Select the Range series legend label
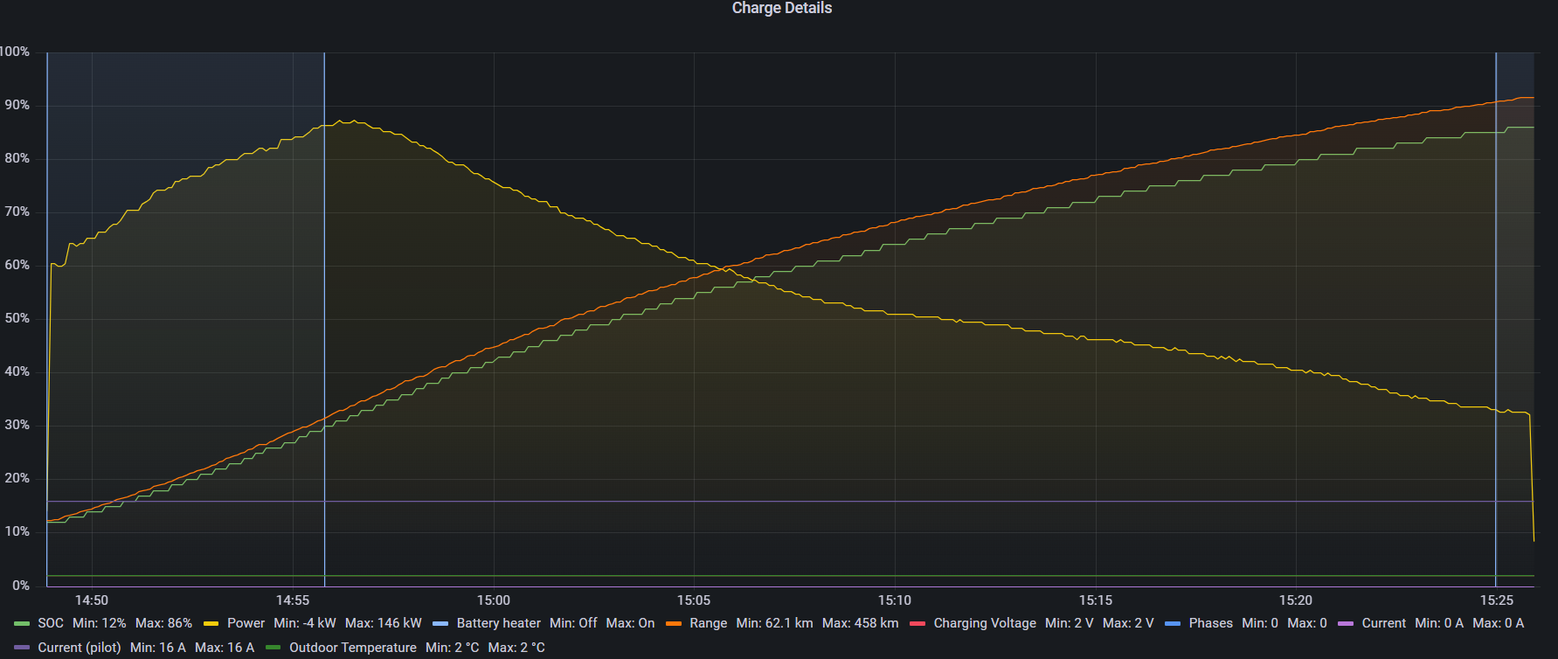This screenshot has height=659, width=1558. click(708, 623)
